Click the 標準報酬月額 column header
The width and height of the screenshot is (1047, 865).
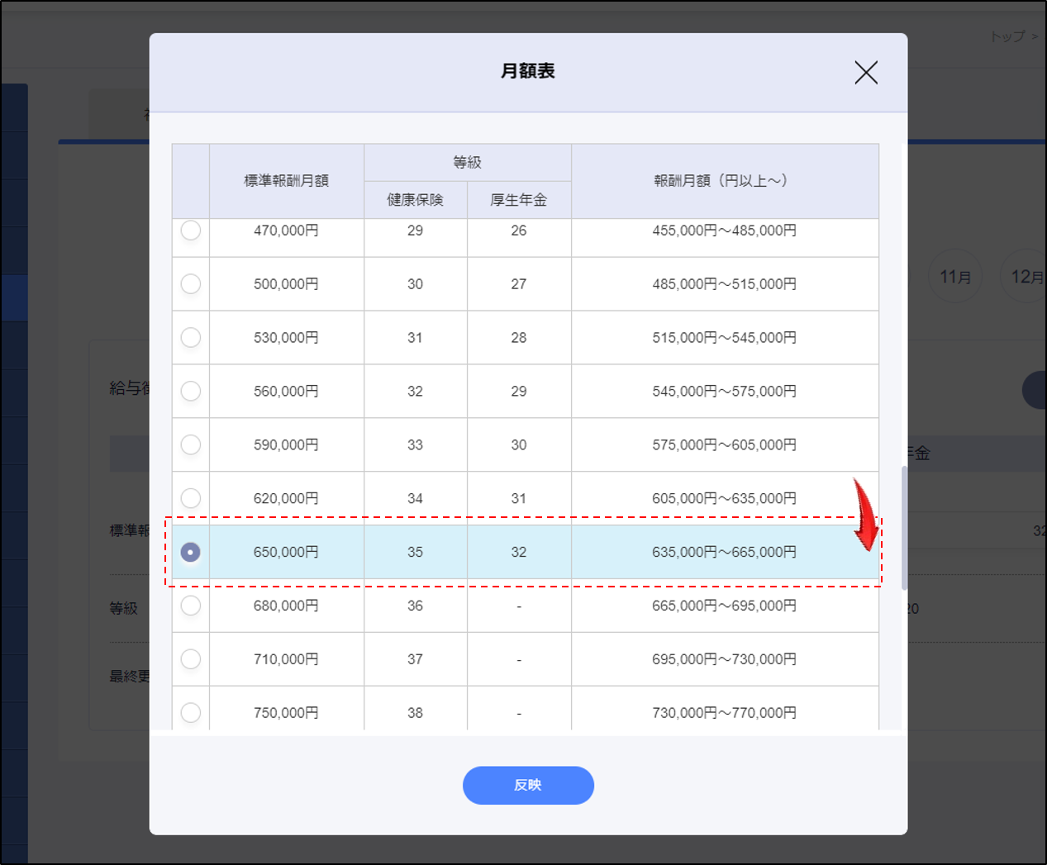click(x=286, y=181)
